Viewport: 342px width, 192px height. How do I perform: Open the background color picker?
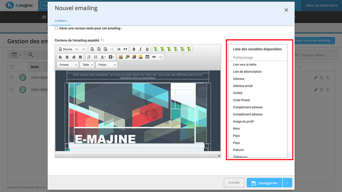click(x=111, y=57)
